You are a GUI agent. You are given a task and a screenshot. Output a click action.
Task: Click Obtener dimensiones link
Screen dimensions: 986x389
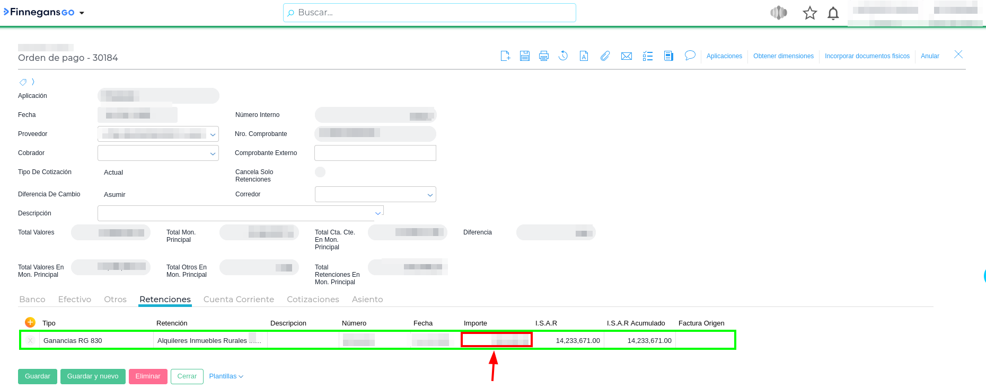783,56
